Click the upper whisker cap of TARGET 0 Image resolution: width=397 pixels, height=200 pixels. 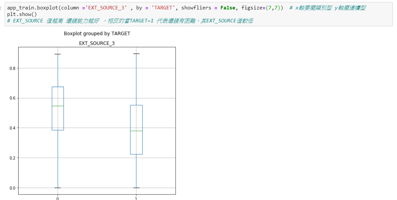(x=58, y=54)
